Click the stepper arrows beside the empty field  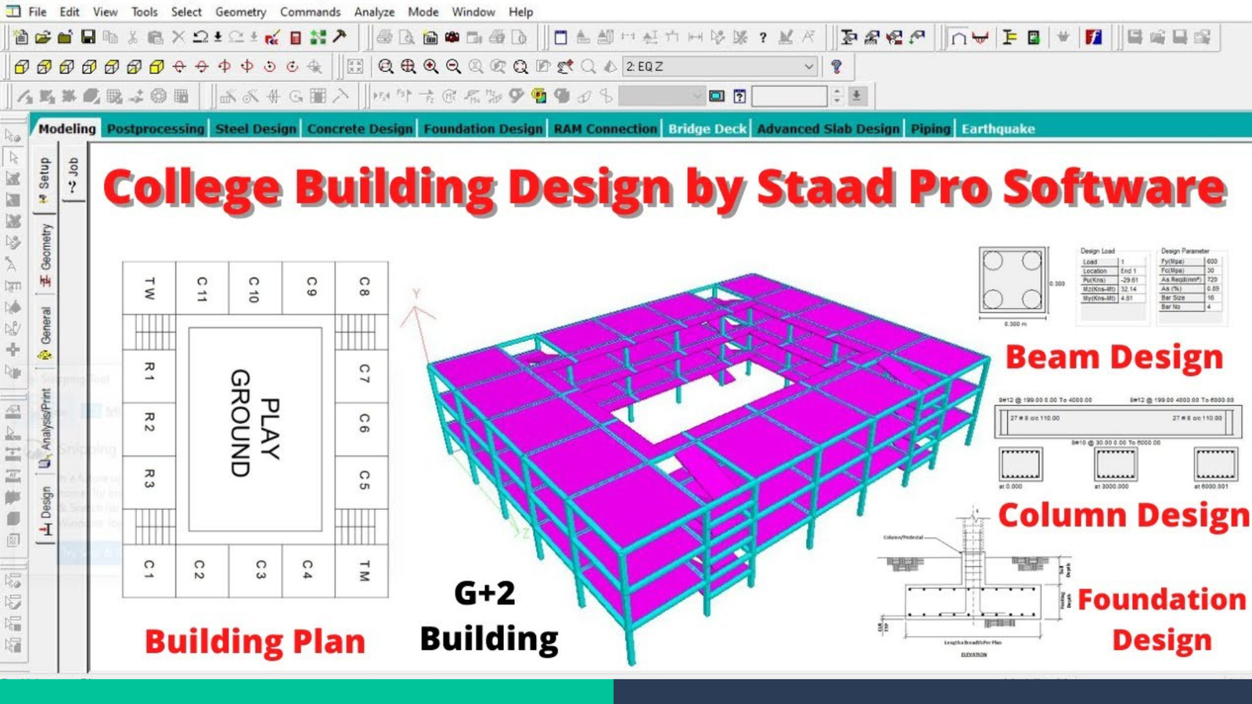837,96
